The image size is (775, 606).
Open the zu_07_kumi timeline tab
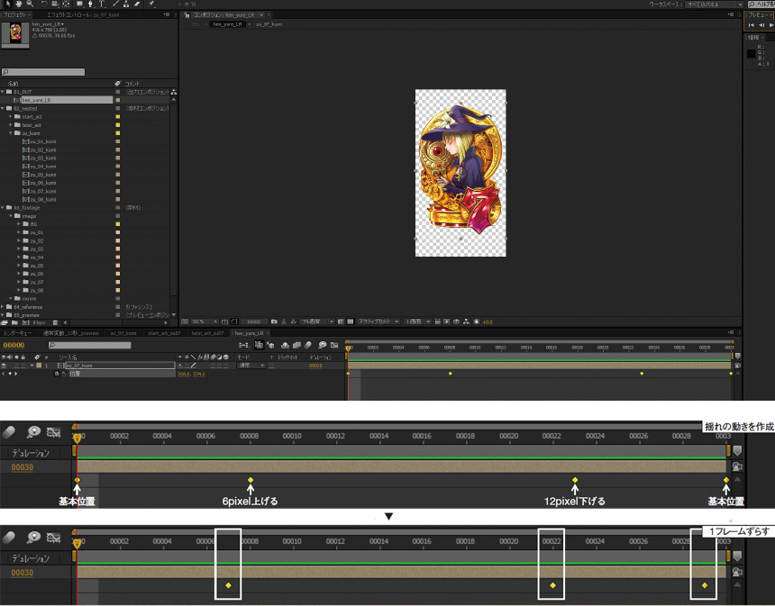123,333
